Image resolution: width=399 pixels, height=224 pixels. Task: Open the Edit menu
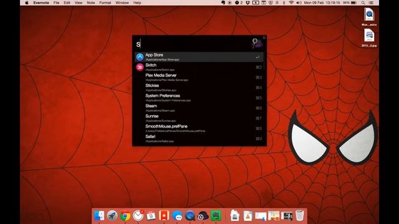(67, 2)
